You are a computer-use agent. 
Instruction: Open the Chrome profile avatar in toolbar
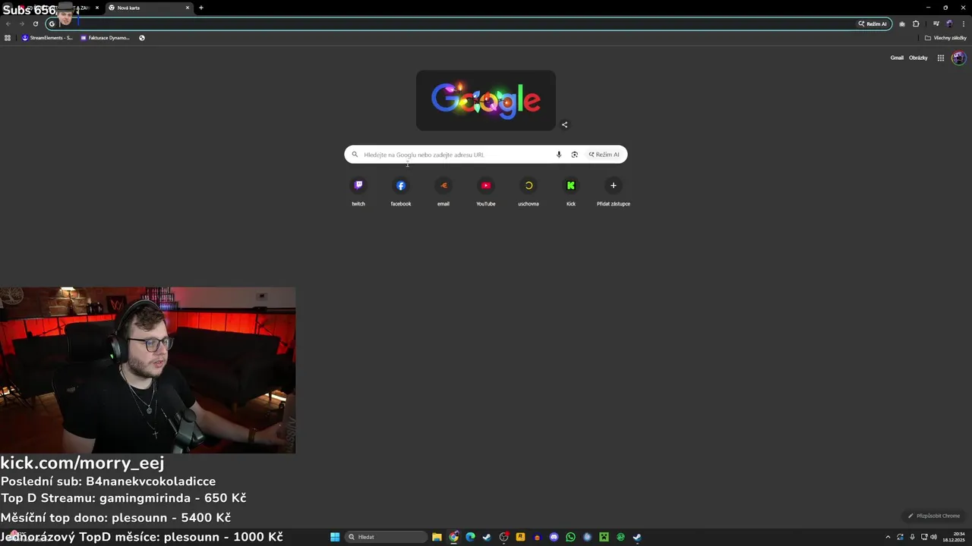coord(949,24)
